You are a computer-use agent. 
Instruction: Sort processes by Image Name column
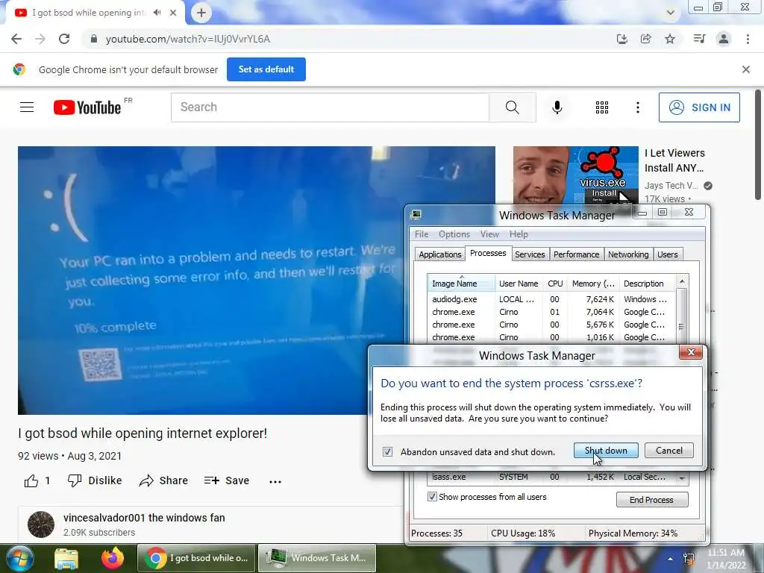tap(461, 283)
